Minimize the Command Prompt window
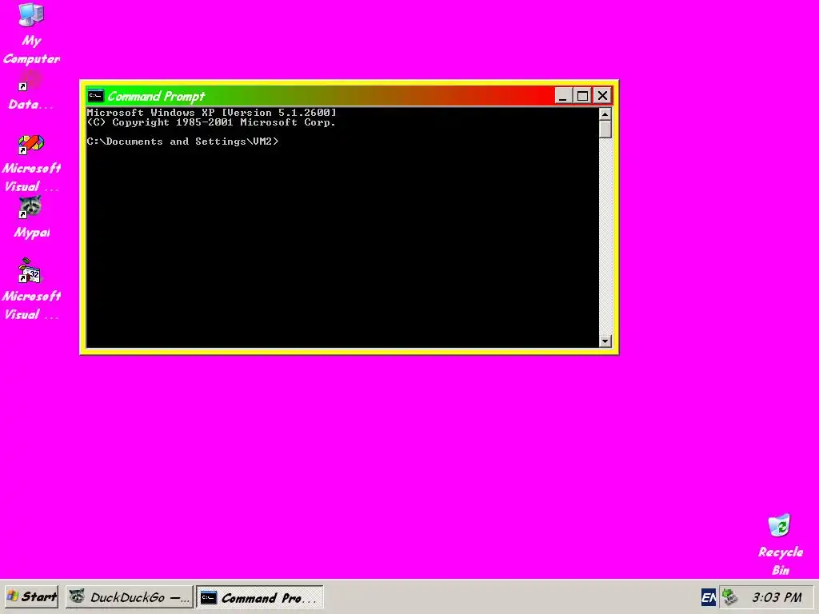Image resolution: width=819 pixels, height=614 pixels. click(562, 96)
